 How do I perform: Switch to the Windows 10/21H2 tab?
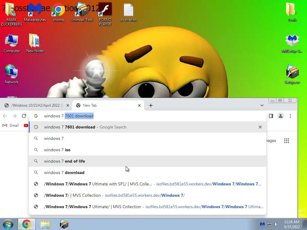[x=36, y=105]
